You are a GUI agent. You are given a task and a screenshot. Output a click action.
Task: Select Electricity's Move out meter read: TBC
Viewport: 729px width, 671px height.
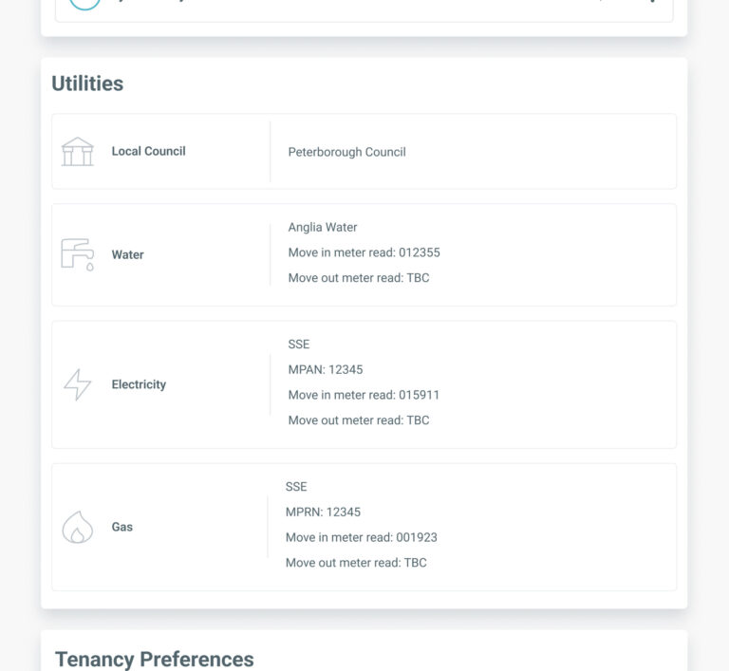pos(359,419)
